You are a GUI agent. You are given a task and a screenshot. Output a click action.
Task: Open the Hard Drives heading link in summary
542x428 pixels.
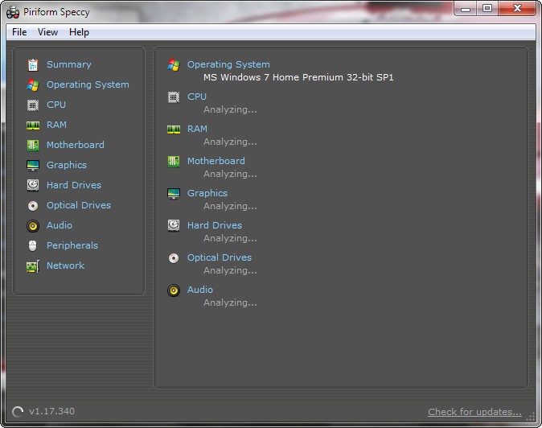215,225
